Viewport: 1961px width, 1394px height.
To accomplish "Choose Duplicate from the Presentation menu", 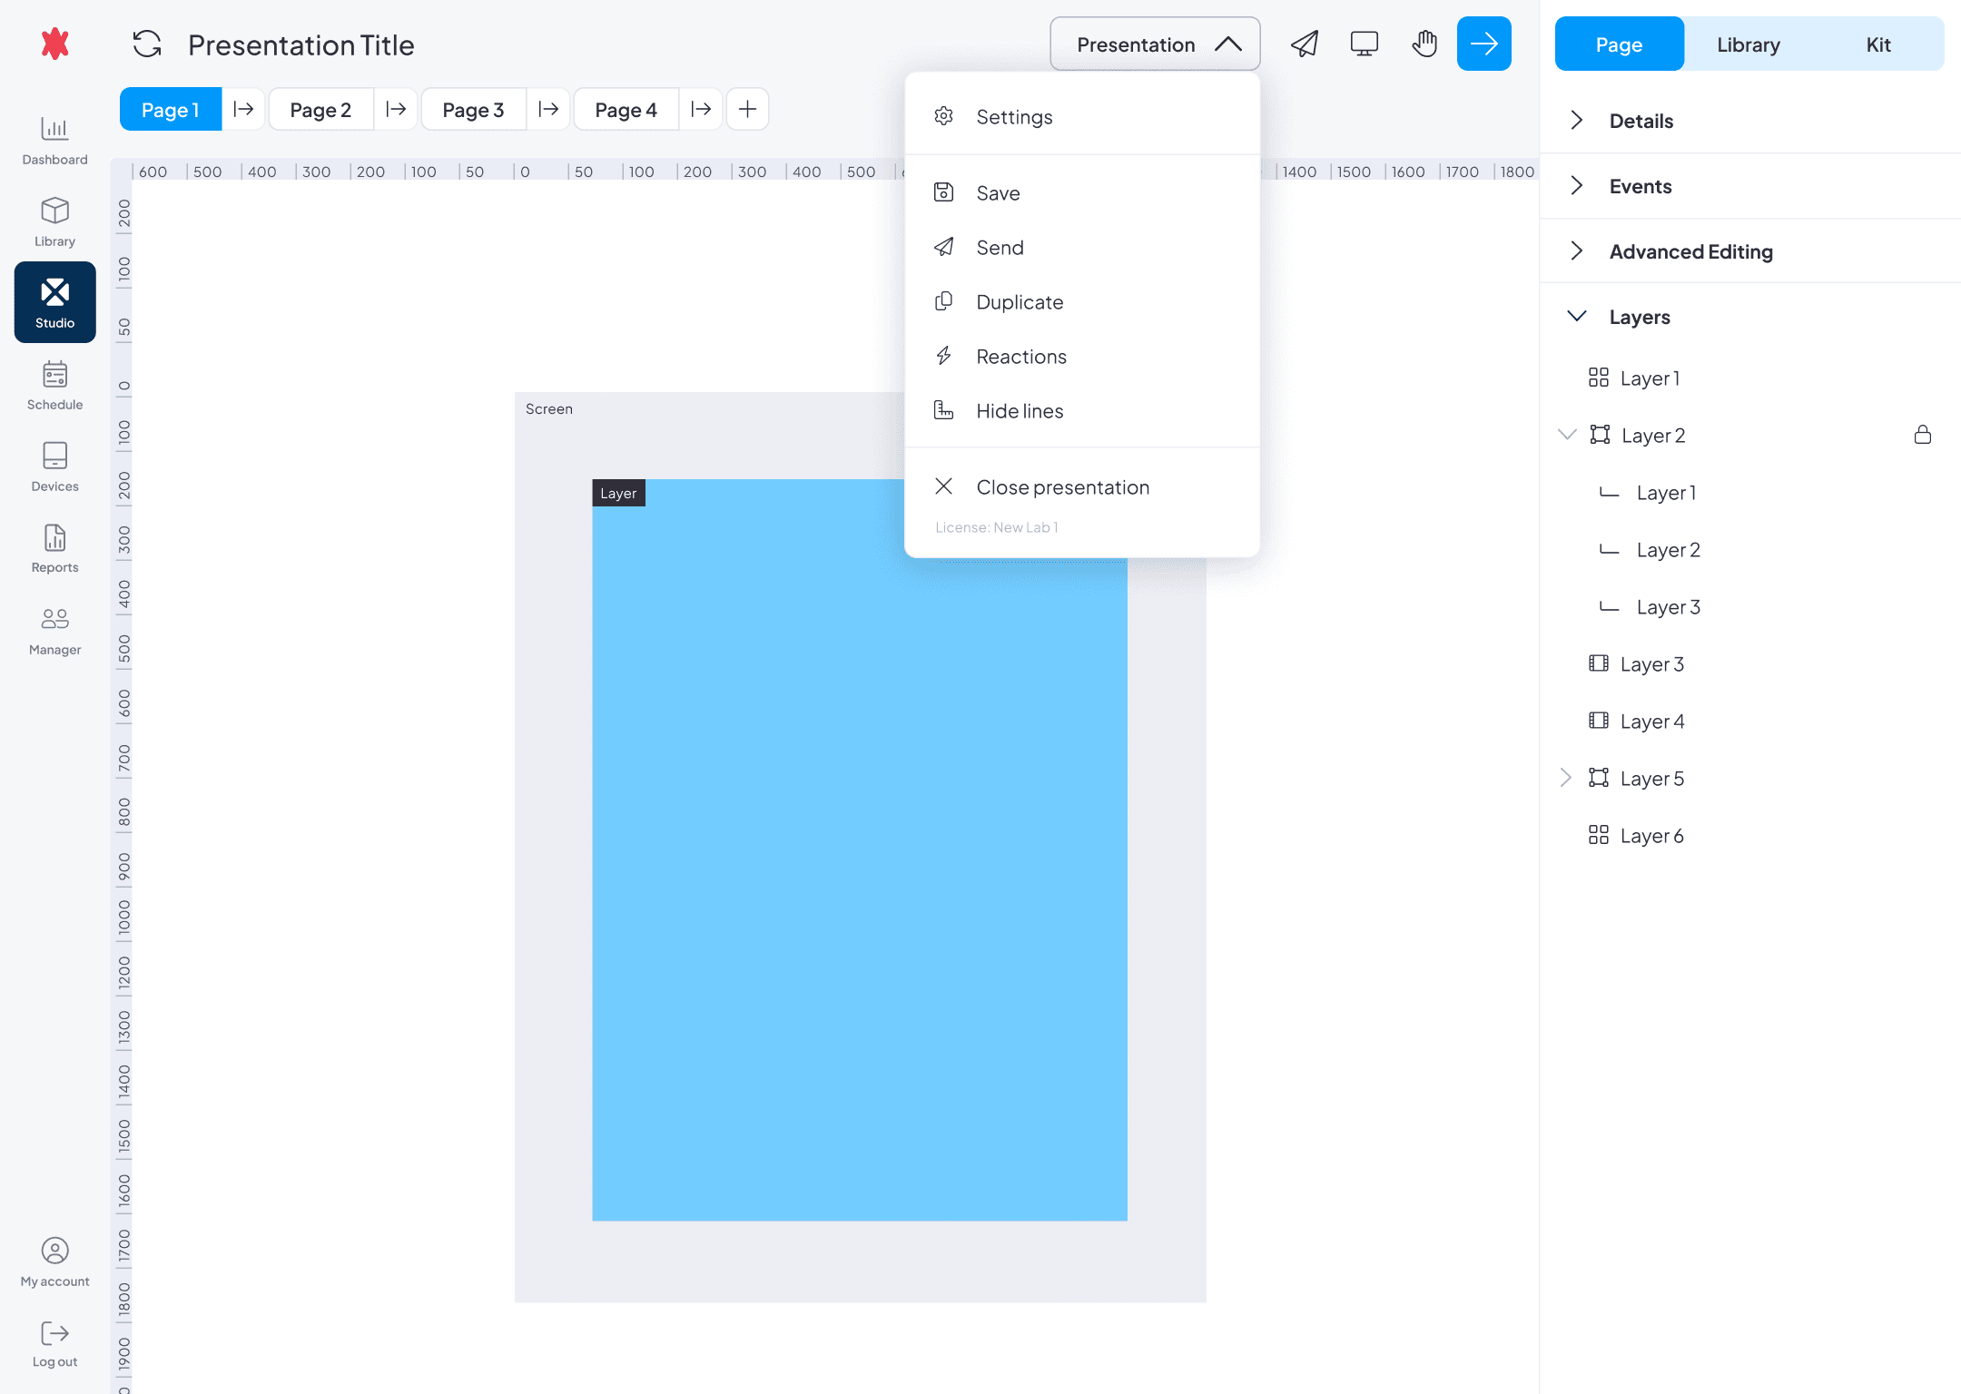I will coord(1019,302).
